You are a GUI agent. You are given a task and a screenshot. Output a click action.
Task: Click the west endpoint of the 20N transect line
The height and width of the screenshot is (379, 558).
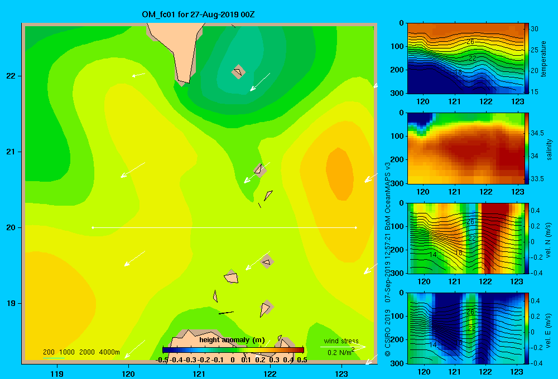click(x=93, y=227)
